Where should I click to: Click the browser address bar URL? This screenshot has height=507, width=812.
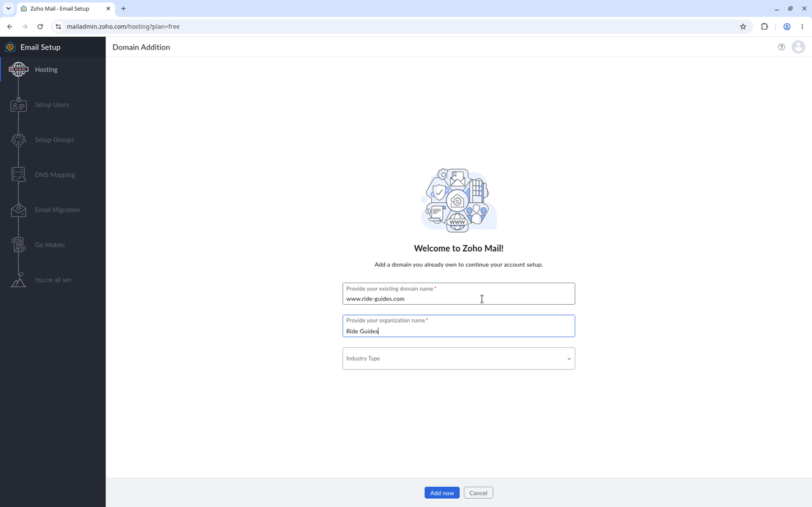pos(123,27)
